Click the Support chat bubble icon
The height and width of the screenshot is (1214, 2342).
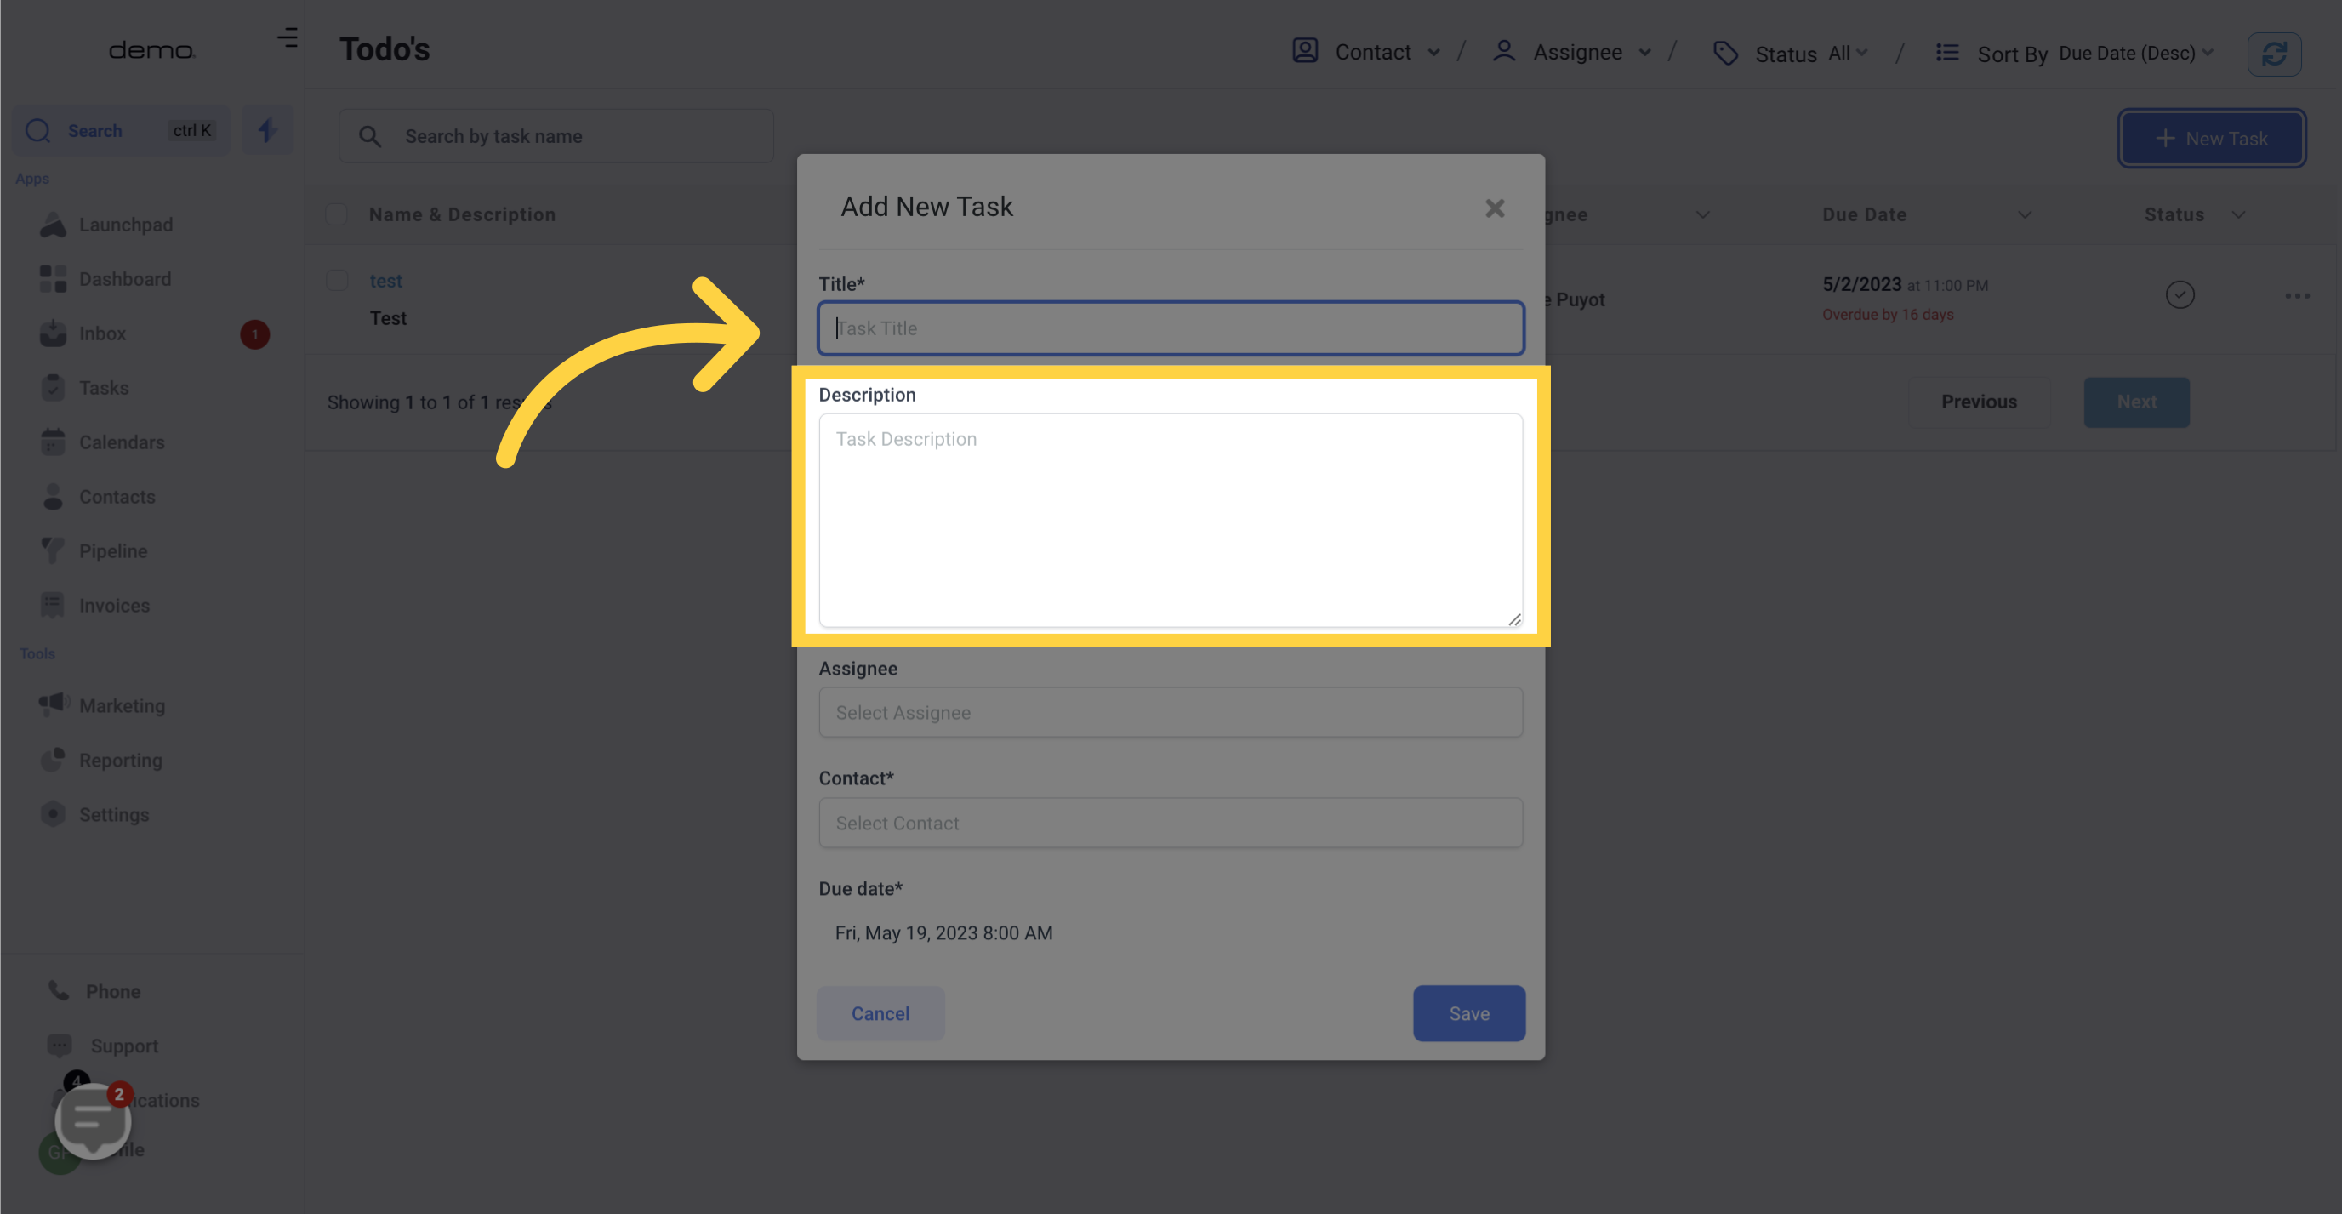tap(60, 1046)
